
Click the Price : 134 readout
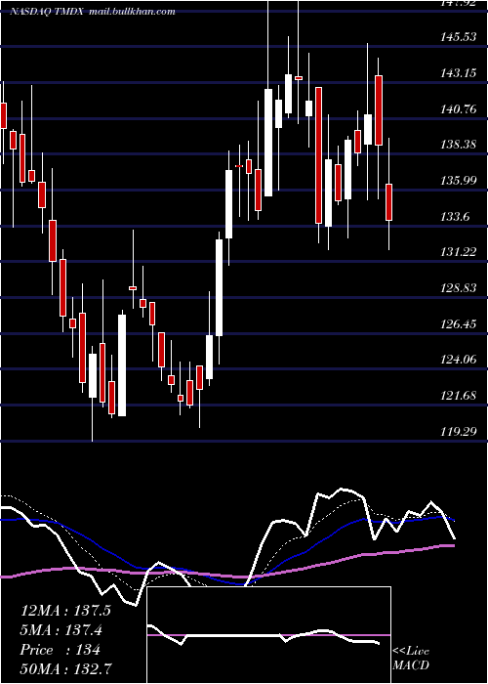click(61, 650)
